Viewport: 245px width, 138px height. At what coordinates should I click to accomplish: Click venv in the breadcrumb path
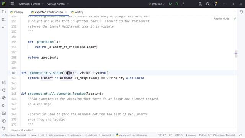33,135
